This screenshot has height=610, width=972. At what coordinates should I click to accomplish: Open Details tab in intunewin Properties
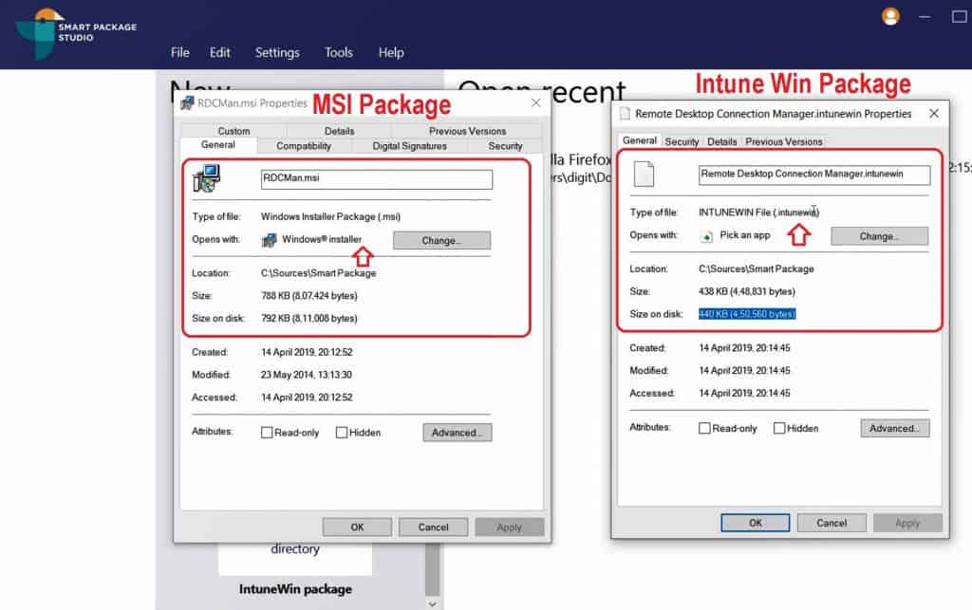point(722,141)
